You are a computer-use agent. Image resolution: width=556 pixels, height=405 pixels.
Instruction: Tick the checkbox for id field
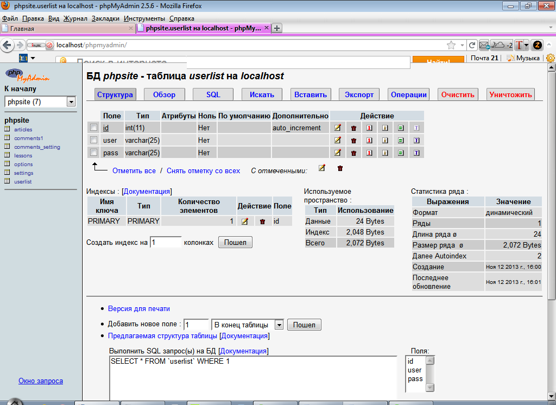(x=93, y=128)
